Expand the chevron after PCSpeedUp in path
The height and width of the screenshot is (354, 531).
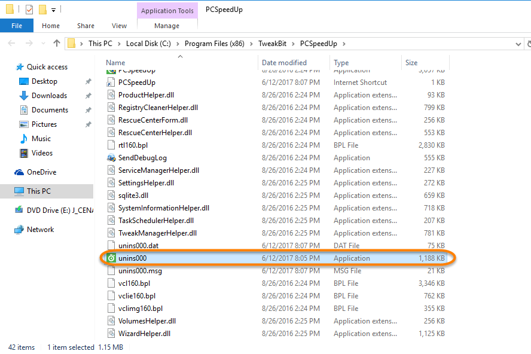[344, 44]
